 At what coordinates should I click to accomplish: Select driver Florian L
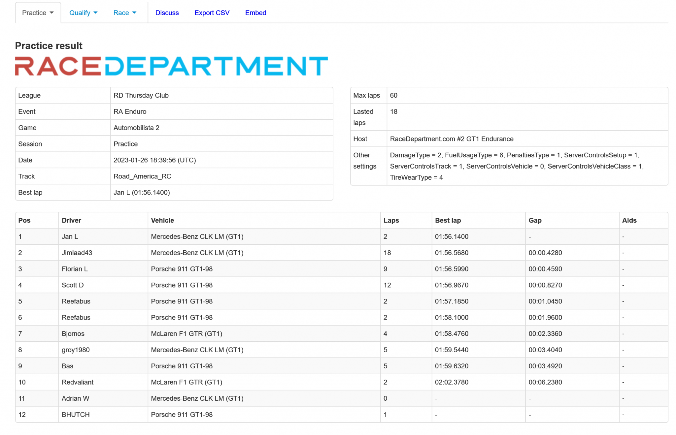(75, 269)
